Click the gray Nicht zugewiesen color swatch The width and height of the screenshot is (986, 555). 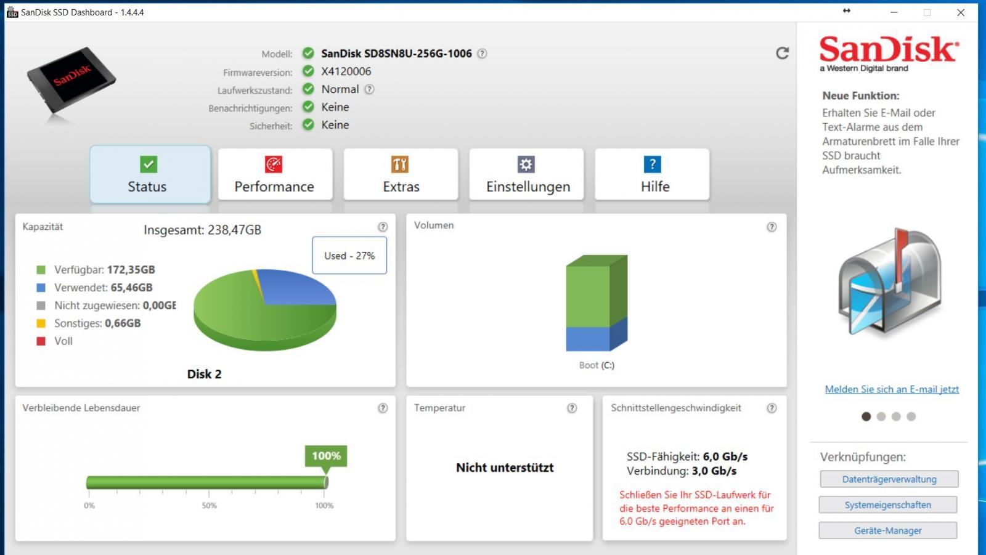[x=41, y=306]
